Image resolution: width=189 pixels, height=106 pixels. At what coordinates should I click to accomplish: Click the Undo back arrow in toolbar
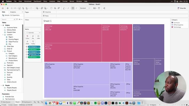(x=8, y=8)
